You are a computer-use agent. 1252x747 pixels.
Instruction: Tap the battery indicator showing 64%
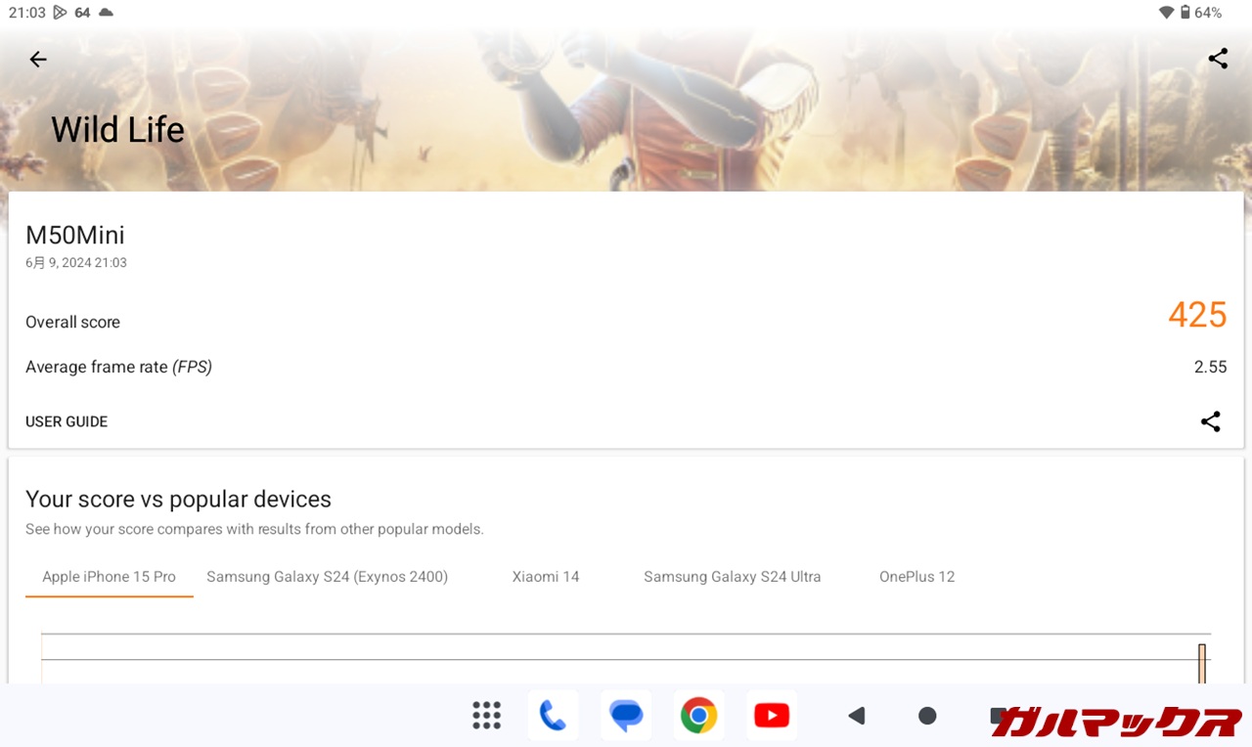point(1200,13)
